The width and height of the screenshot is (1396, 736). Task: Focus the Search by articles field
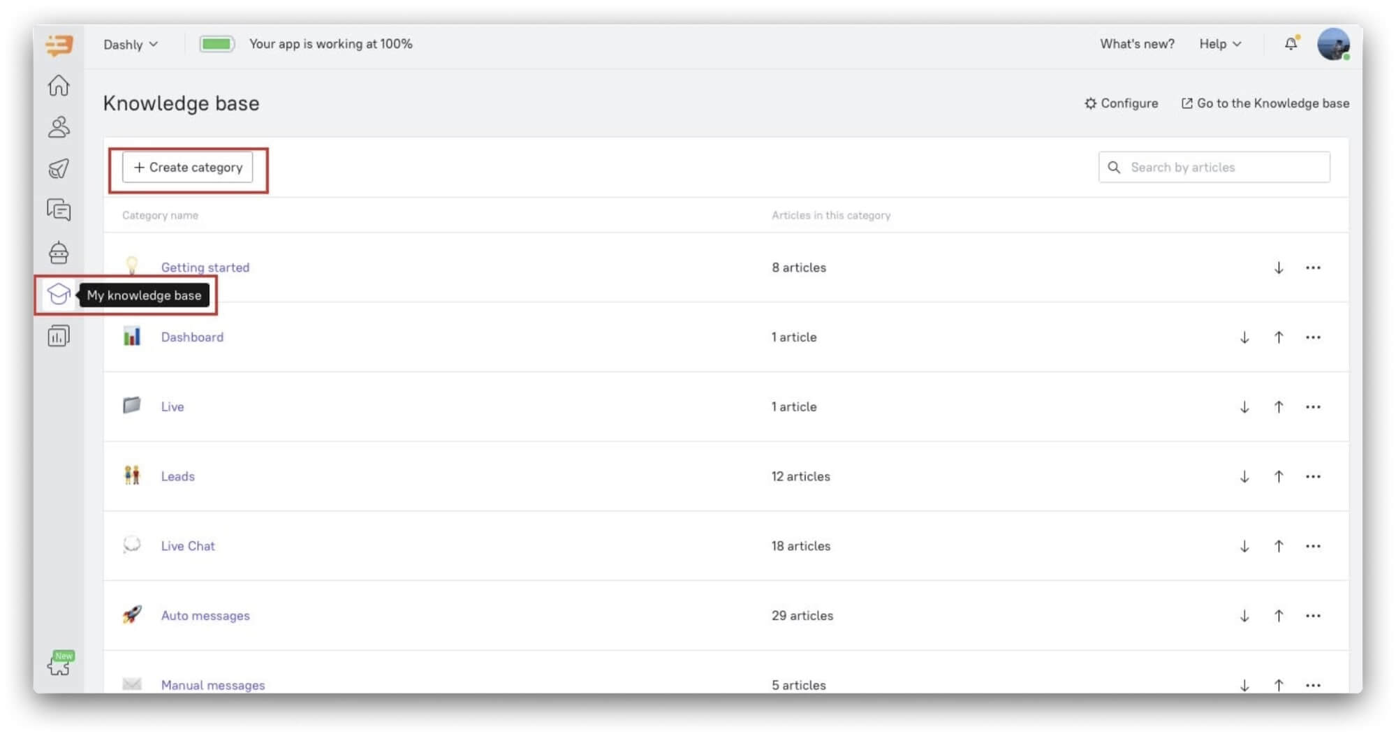pos(1214,168)
